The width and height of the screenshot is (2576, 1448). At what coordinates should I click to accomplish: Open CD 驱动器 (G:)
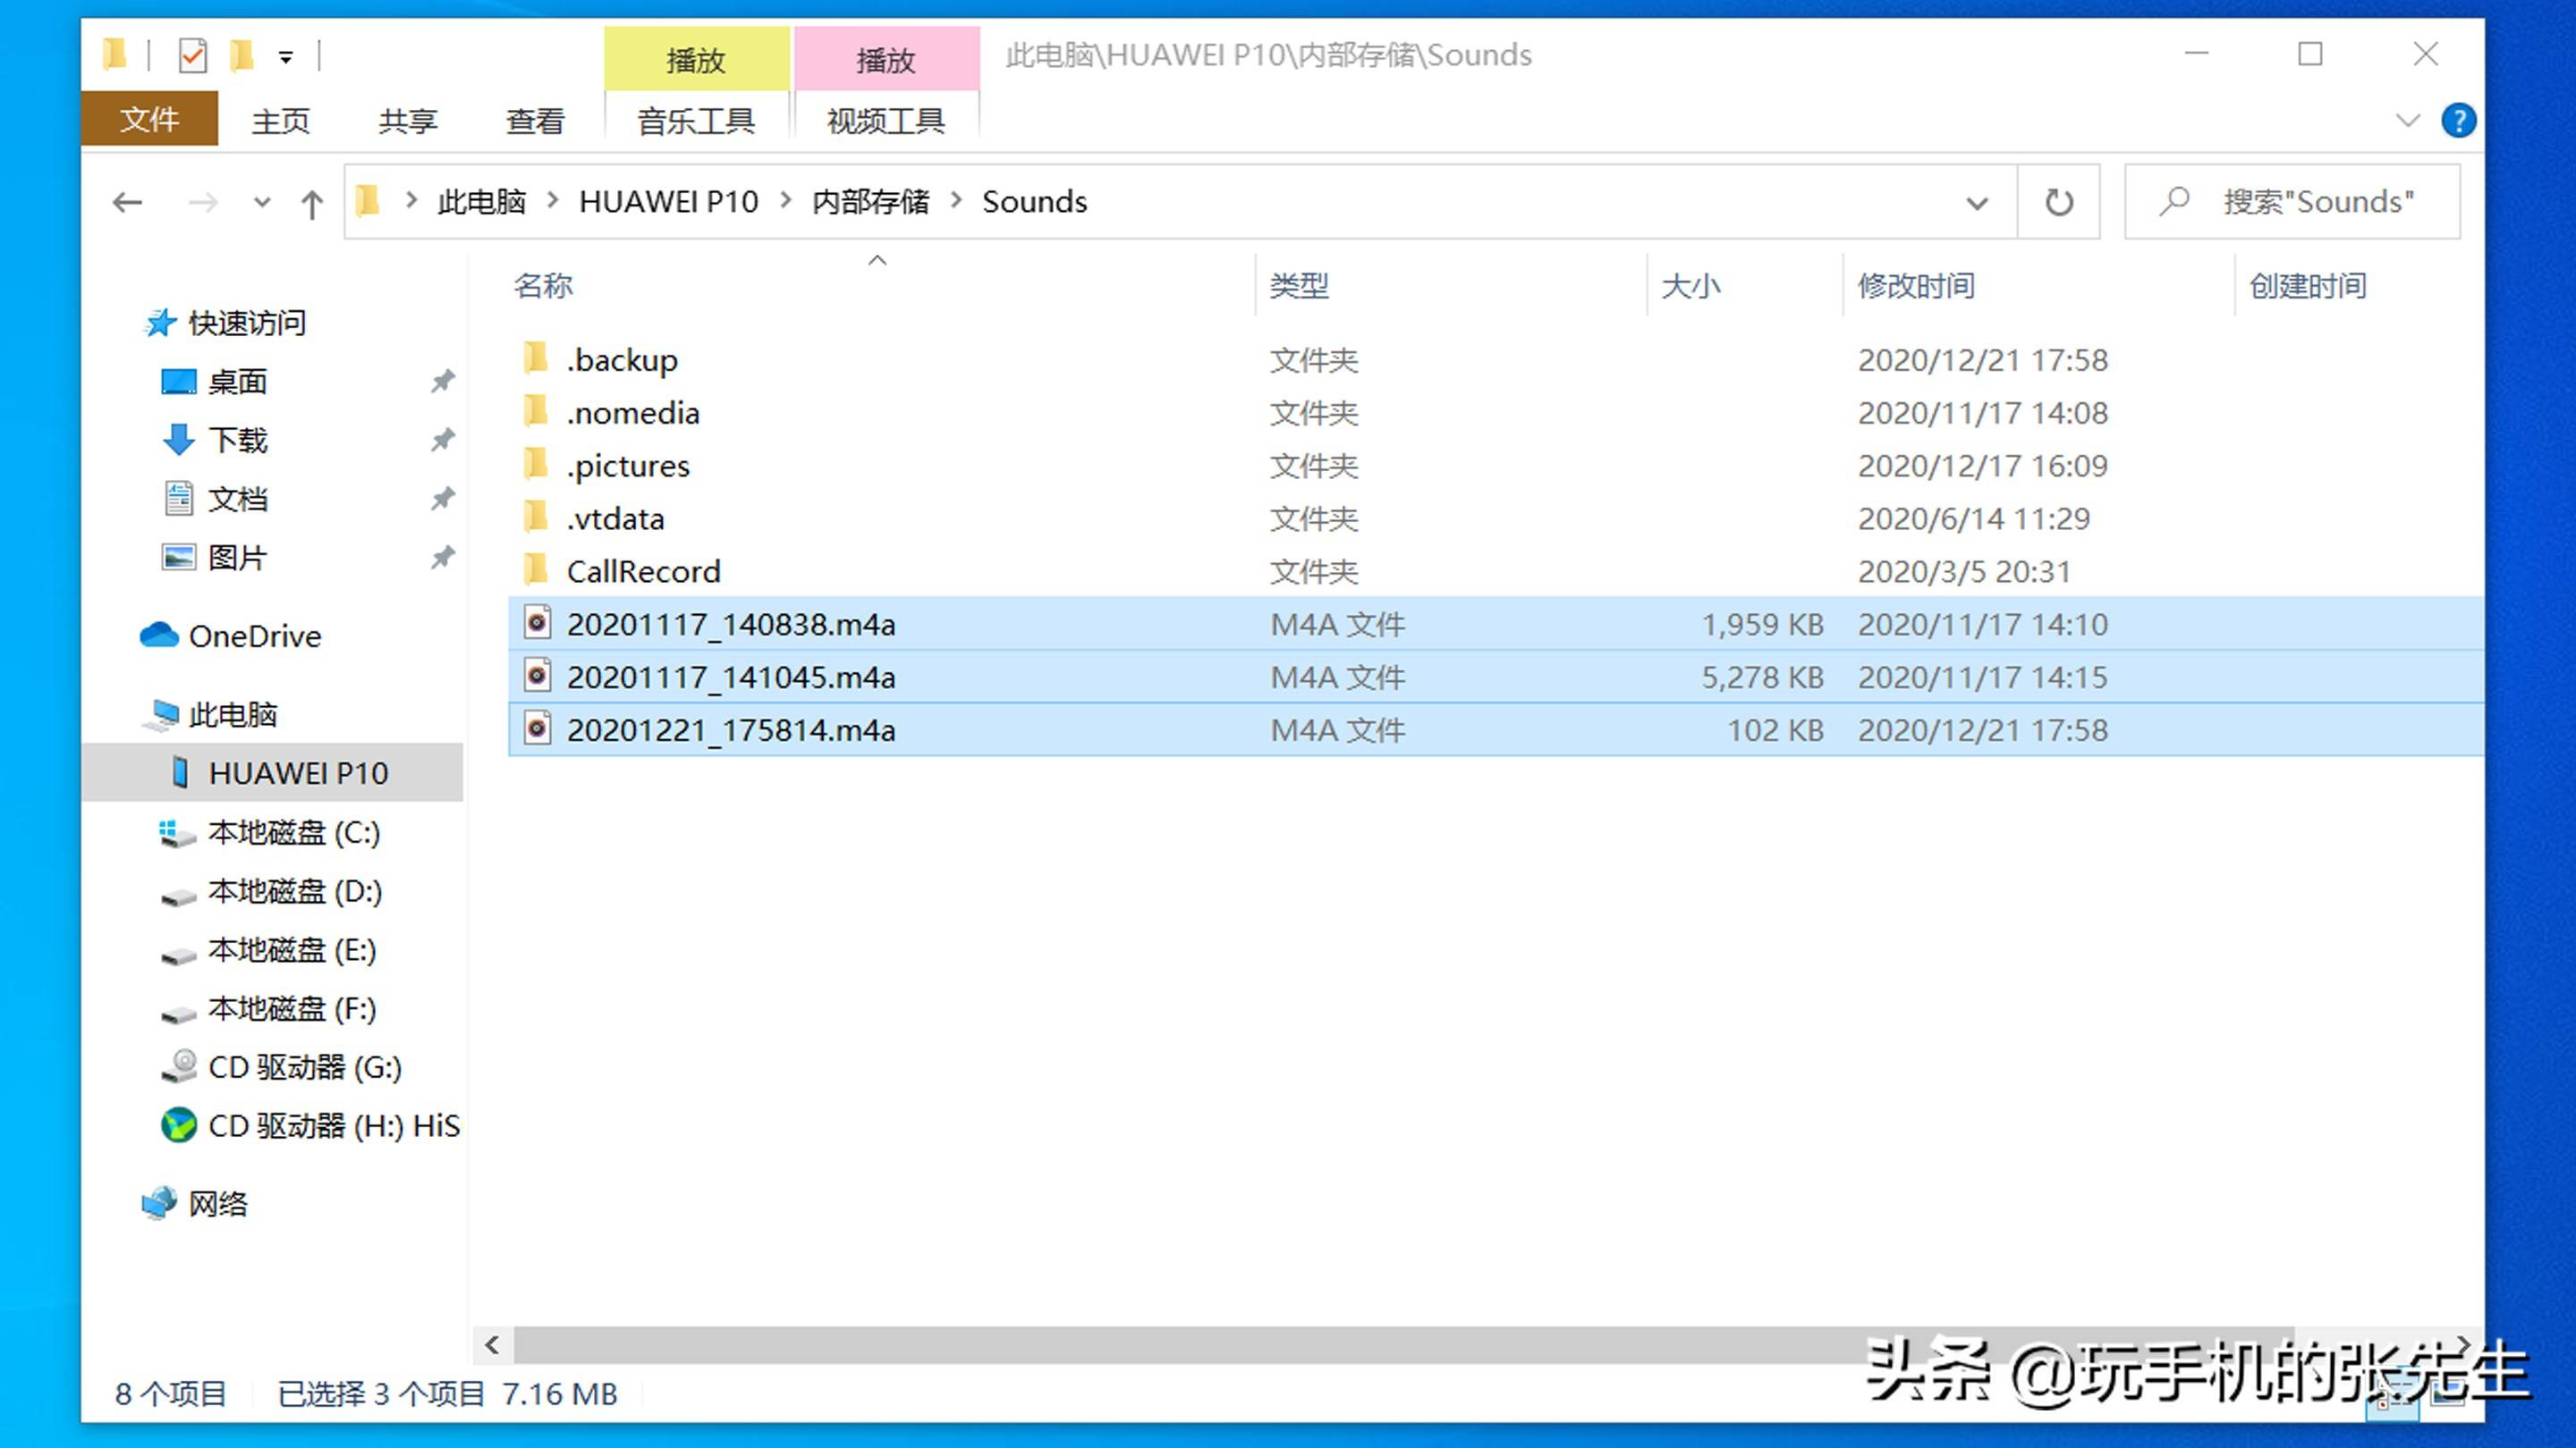(x=304, y=1067)
